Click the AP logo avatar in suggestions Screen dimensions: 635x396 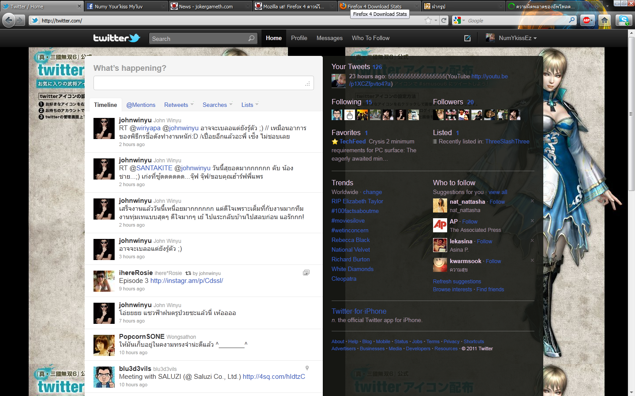(440, 225)
